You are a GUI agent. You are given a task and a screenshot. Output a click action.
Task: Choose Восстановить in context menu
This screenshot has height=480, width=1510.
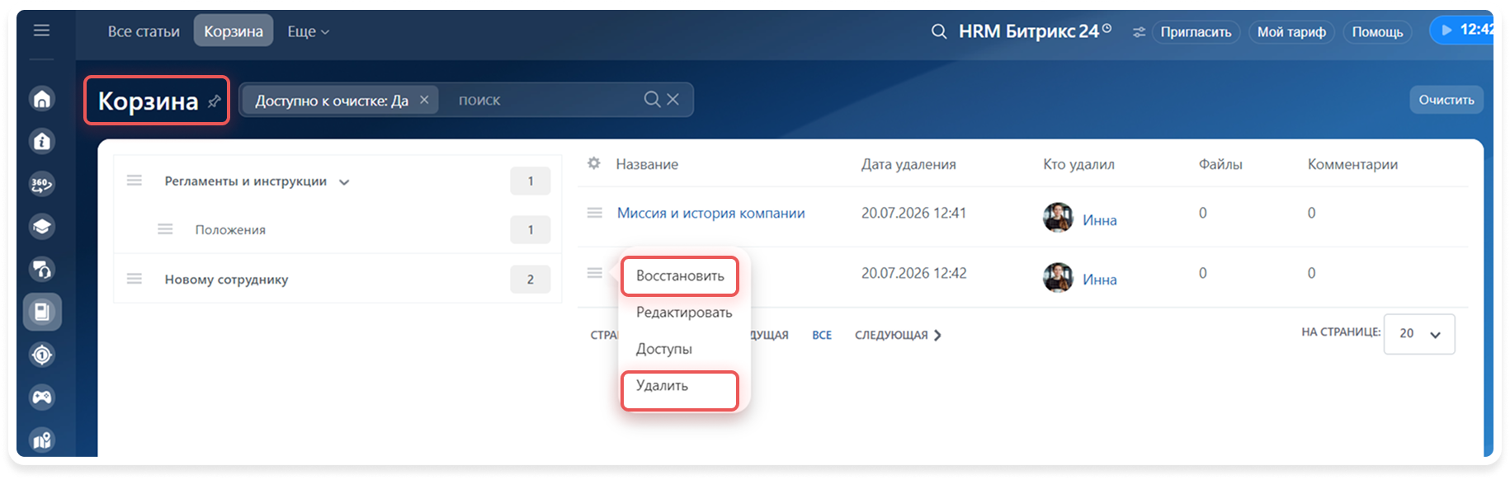pyautogui.click(x=680, y=276)
